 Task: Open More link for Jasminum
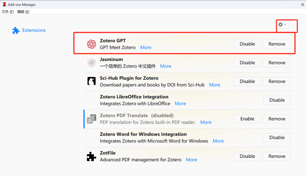(166, 66)
